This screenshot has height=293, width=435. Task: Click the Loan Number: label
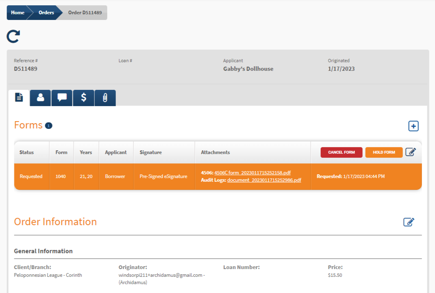pyautogui.click(x=241, y=267)
